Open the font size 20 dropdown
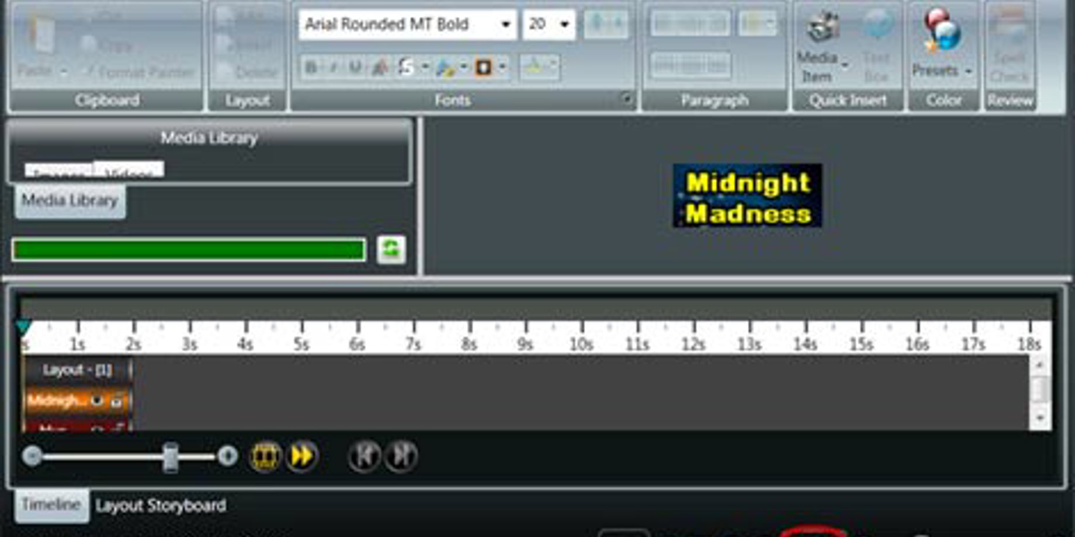This screenshot has width=1075, height=537. (x=564, y=25)
